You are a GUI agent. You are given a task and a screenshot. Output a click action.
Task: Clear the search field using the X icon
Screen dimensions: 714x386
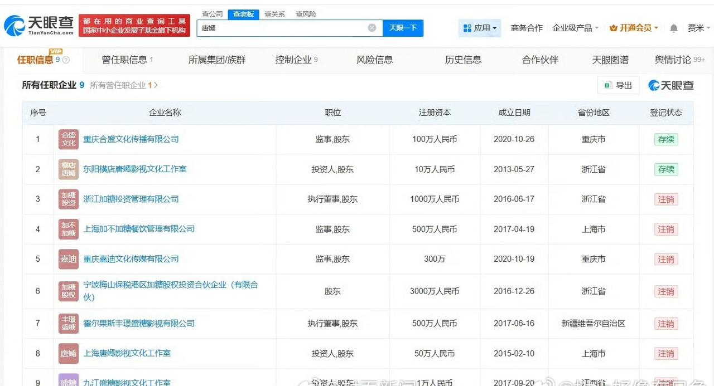(x=372, y=28)
